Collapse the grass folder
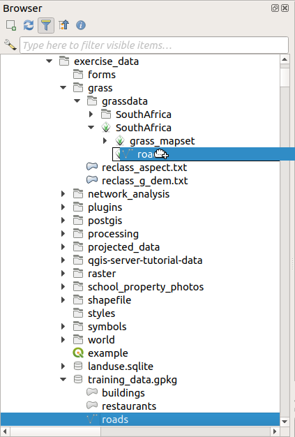295x437 pixels. click(x=63, y=87)
